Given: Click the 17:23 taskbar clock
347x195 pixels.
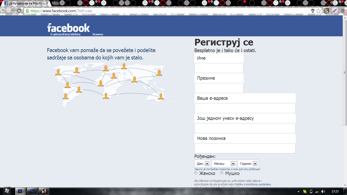Looking at the screenshot, I should [335, 191].
